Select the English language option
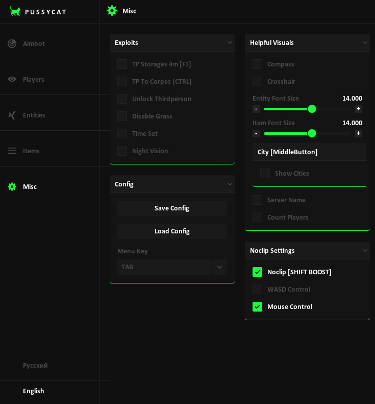The width and height of the screenshot is (375, 404). 34,391
